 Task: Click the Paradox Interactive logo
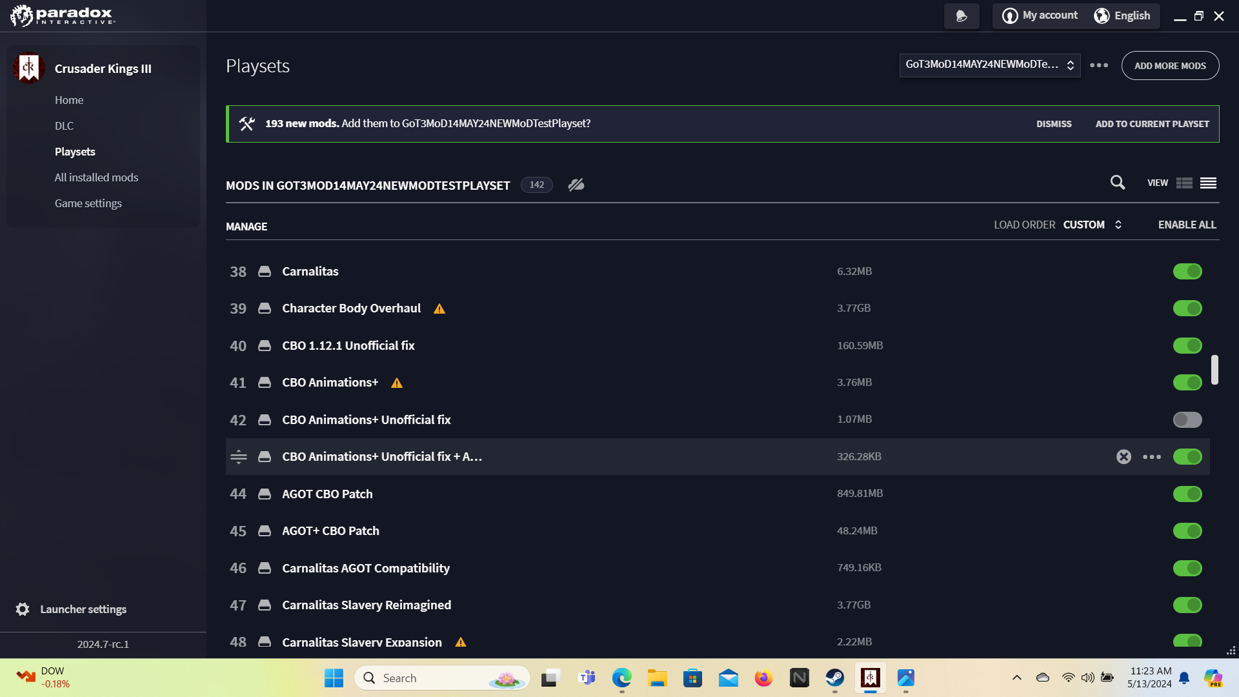pos(63,15)
